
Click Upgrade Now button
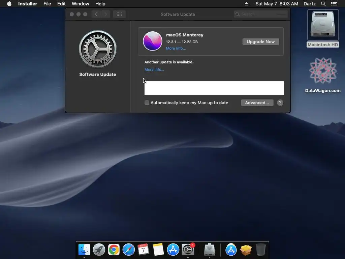(260, 41)
